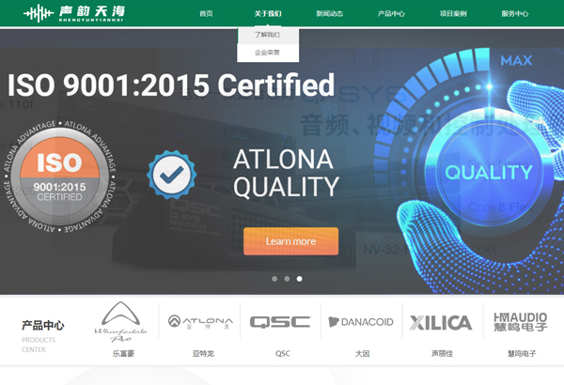Open 产品中心 in the top navigation
The height and width of the screenshot is (385, 564).
pos(391,14)
